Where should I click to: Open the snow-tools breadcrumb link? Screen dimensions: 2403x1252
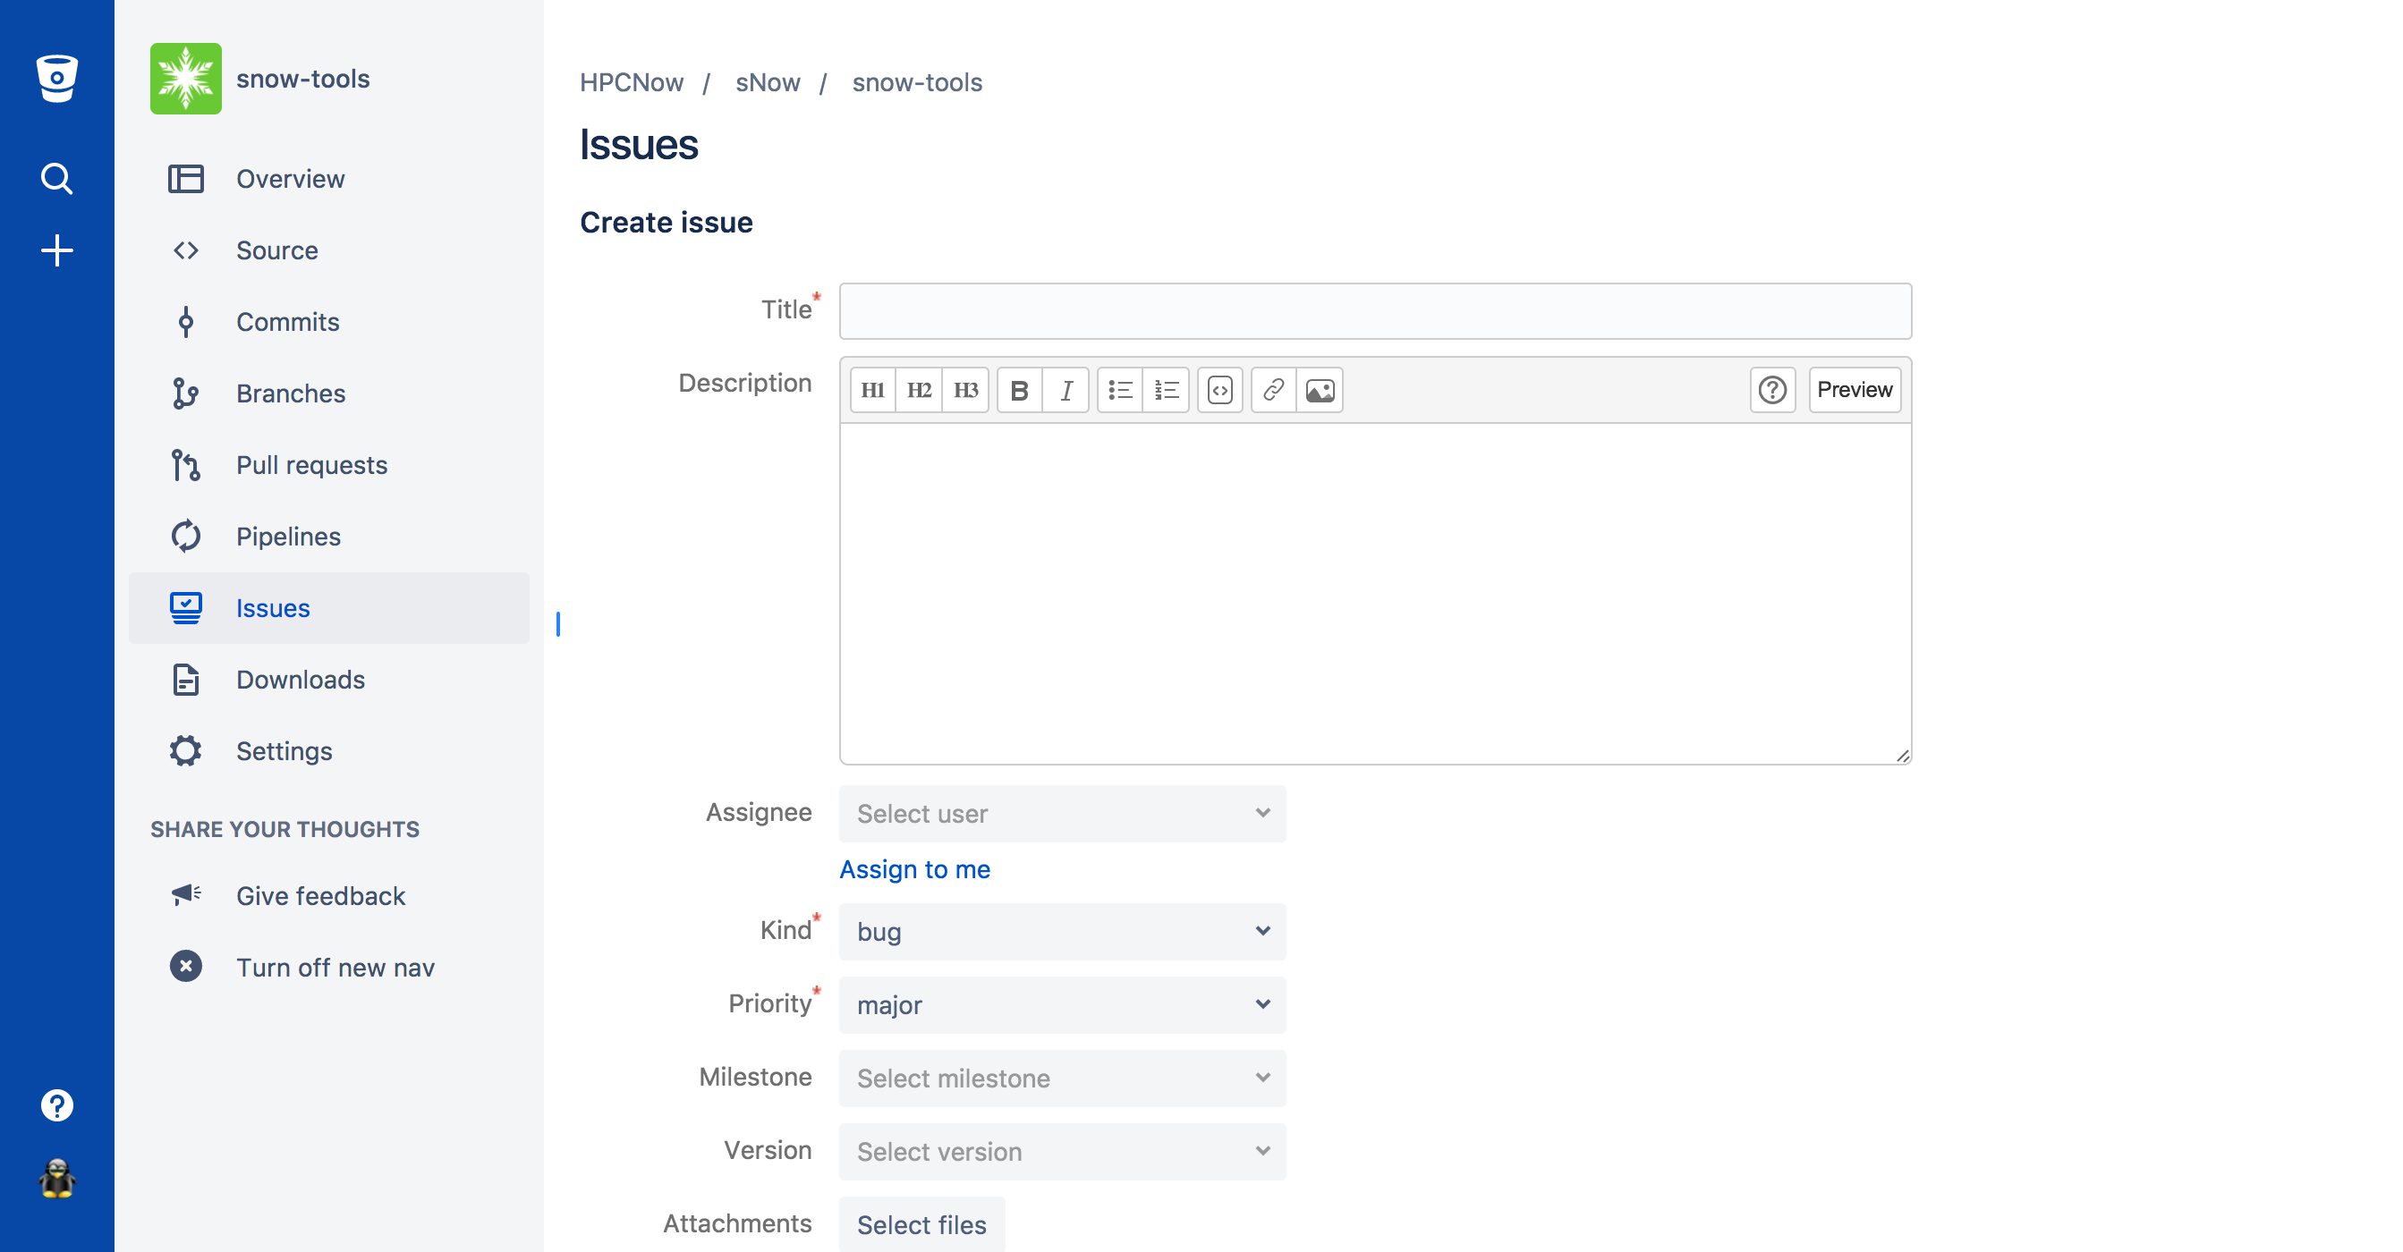pyautogui.click(x=917, y=83)
